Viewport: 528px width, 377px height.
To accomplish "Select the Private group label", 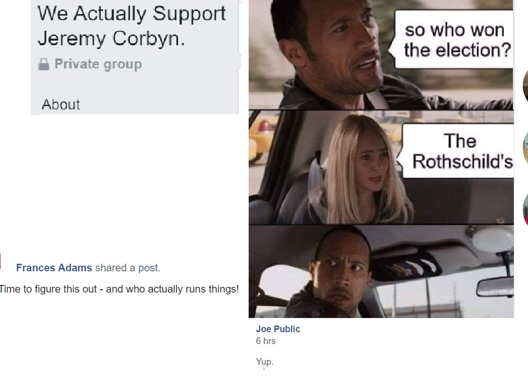I will [98, 64].
